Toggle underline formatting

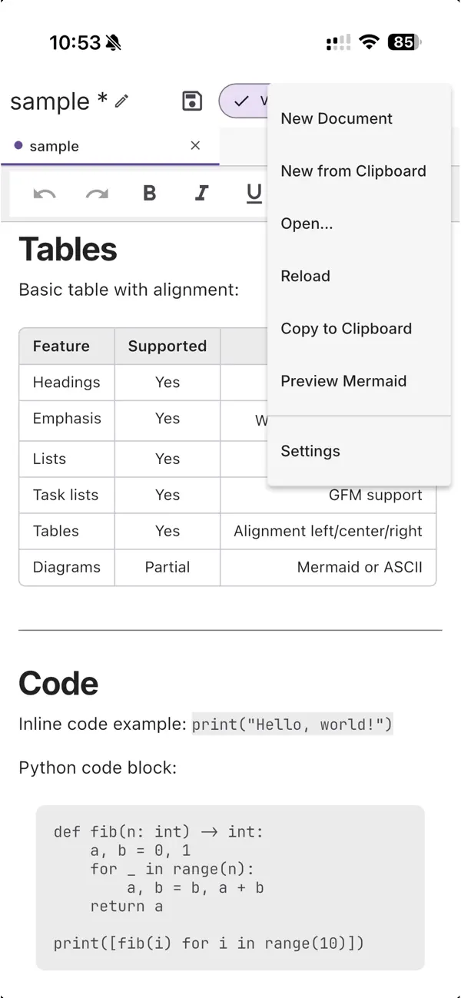point(254,194)
